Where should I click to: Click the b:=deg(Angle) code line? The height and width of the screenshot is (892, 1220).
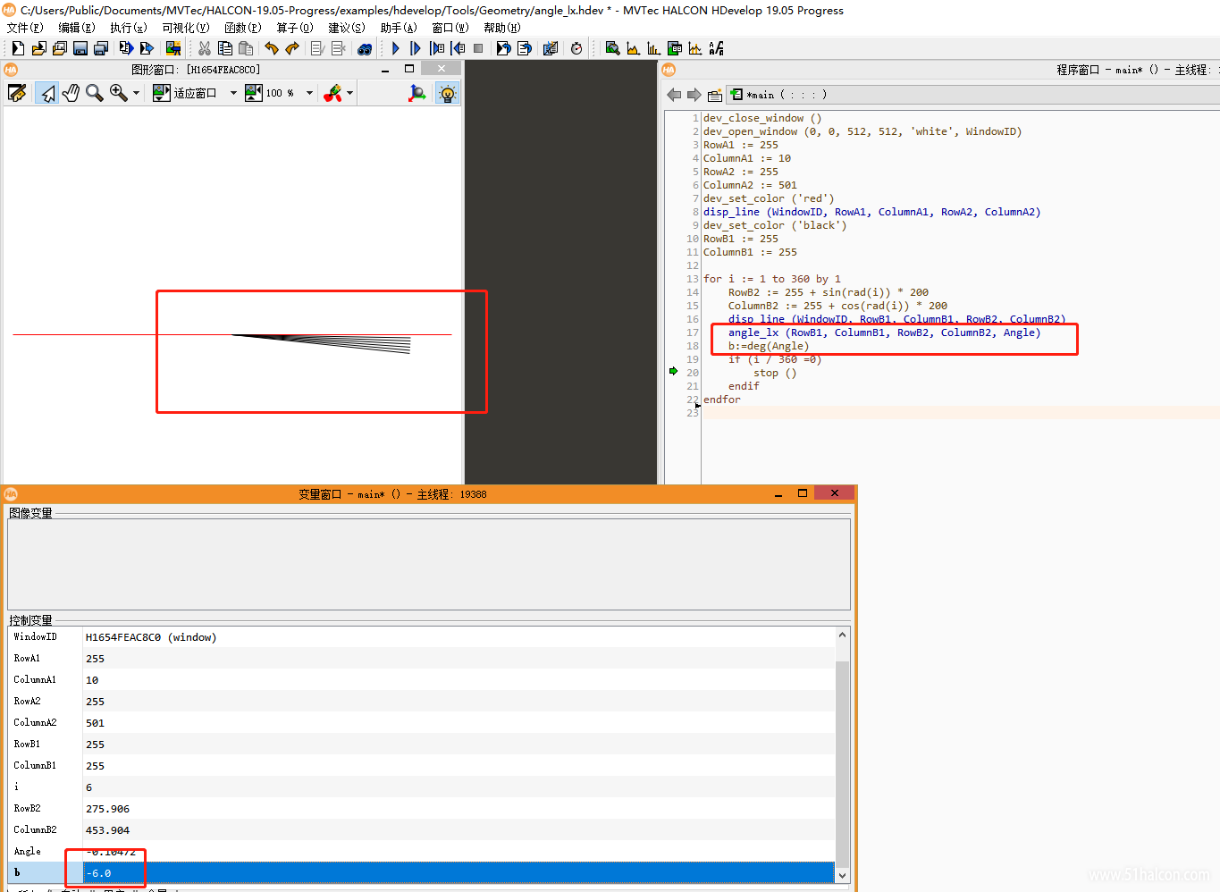tap(769, 346)
